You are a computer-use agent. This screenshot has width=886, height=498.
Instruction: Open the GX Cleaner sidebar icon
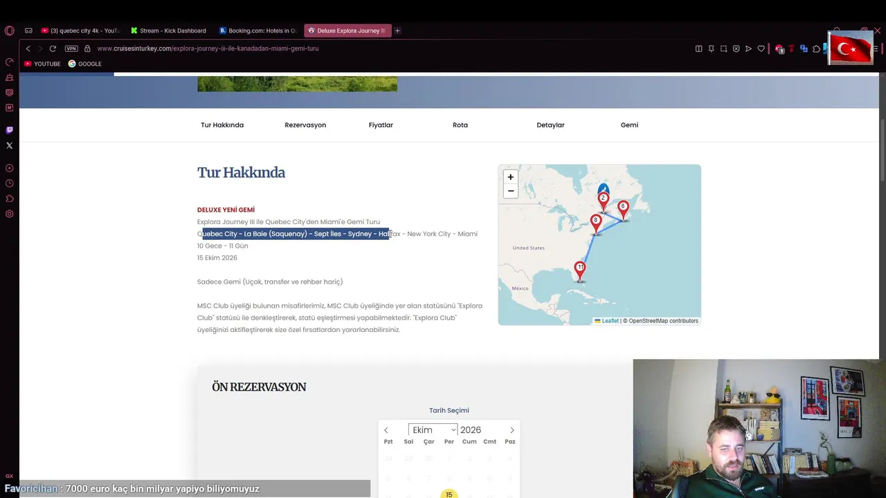click(9, 77)
